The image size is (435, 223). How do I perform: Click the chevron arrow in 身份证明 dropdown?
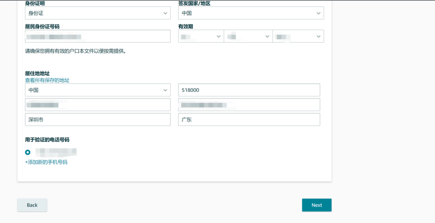[x=165, y=13]
